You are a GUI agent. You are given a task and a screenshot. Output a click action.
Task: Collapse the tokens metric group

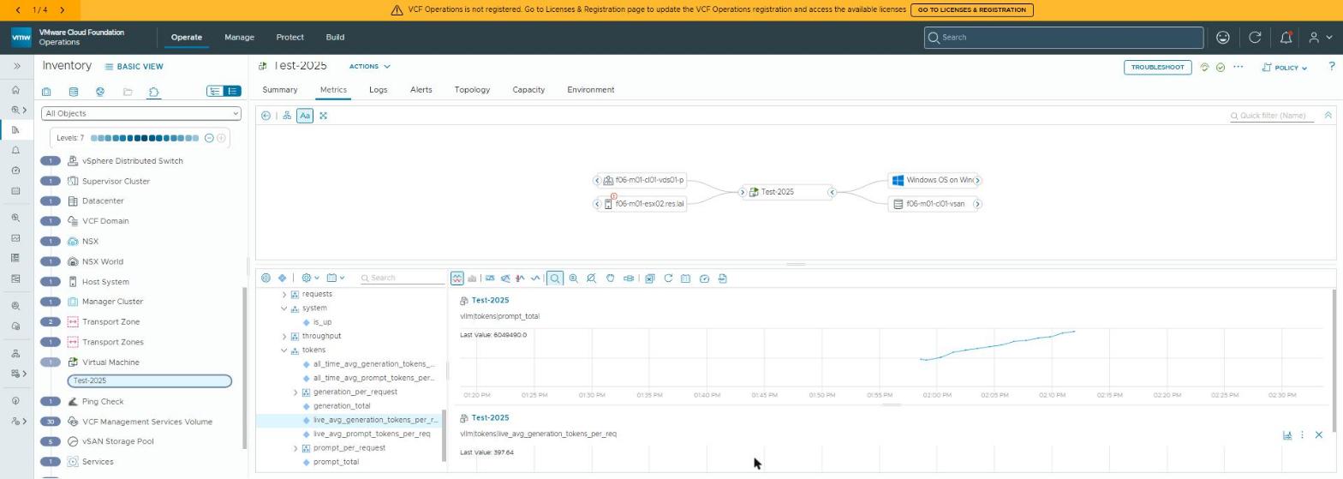pos(284,350)
